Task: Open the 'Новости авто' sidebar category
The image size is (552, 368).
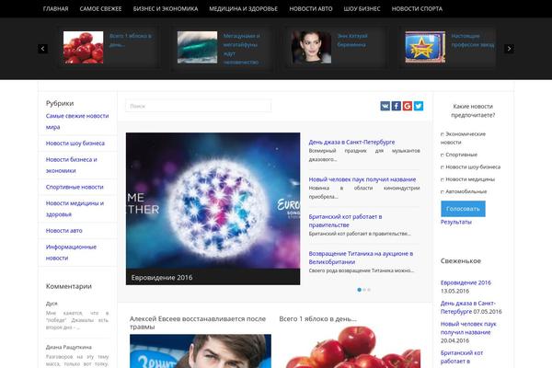Action: tap(64, 231)
